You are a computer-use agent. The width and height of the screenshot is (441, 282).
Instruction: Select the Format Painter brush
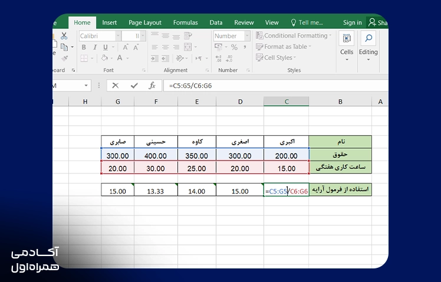[64, 58]
